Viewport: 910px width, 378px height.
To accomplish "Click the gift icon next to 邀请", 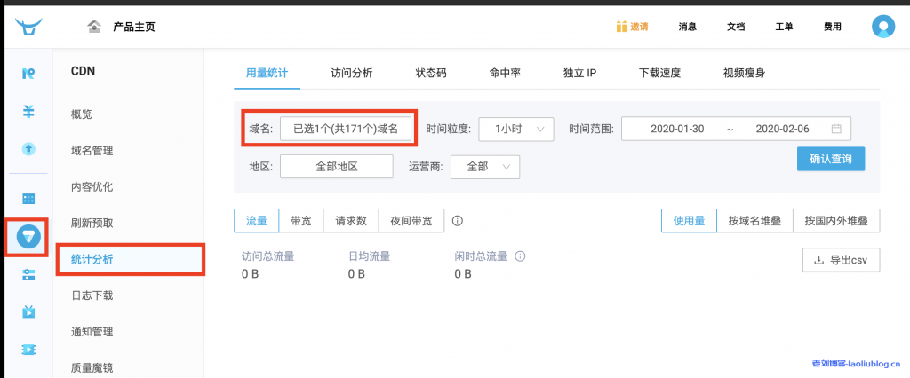I will pos(621,27).
